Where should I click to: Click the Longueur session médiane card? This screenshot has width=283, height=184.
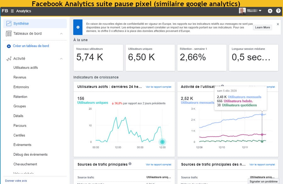click(253, 58)
